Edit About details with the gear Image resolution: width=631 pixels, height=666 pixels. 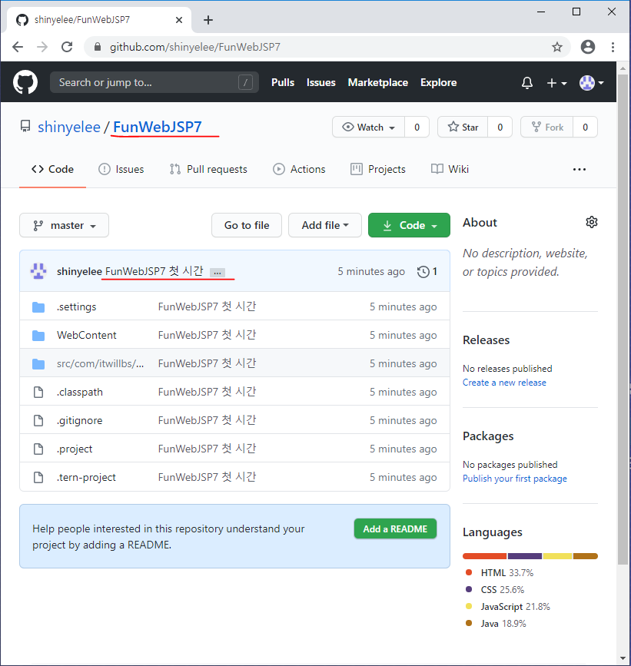(592, 222)
